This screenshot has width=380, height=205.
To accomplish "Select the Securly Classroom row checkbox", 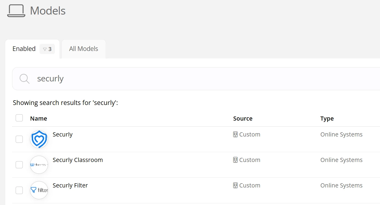I will coord(19,165).
